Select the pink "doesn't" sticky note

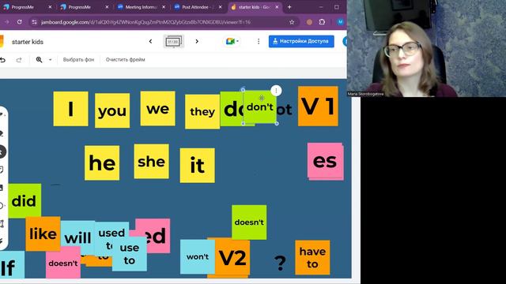point(63,263)
